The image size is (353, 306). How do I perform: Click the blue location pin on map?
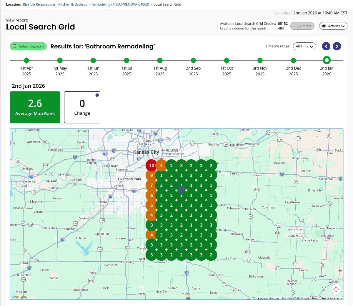(182, 190)
